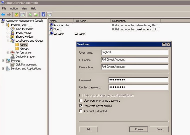
Task: Expand the Event Viewer node
Action: [8, 33]
